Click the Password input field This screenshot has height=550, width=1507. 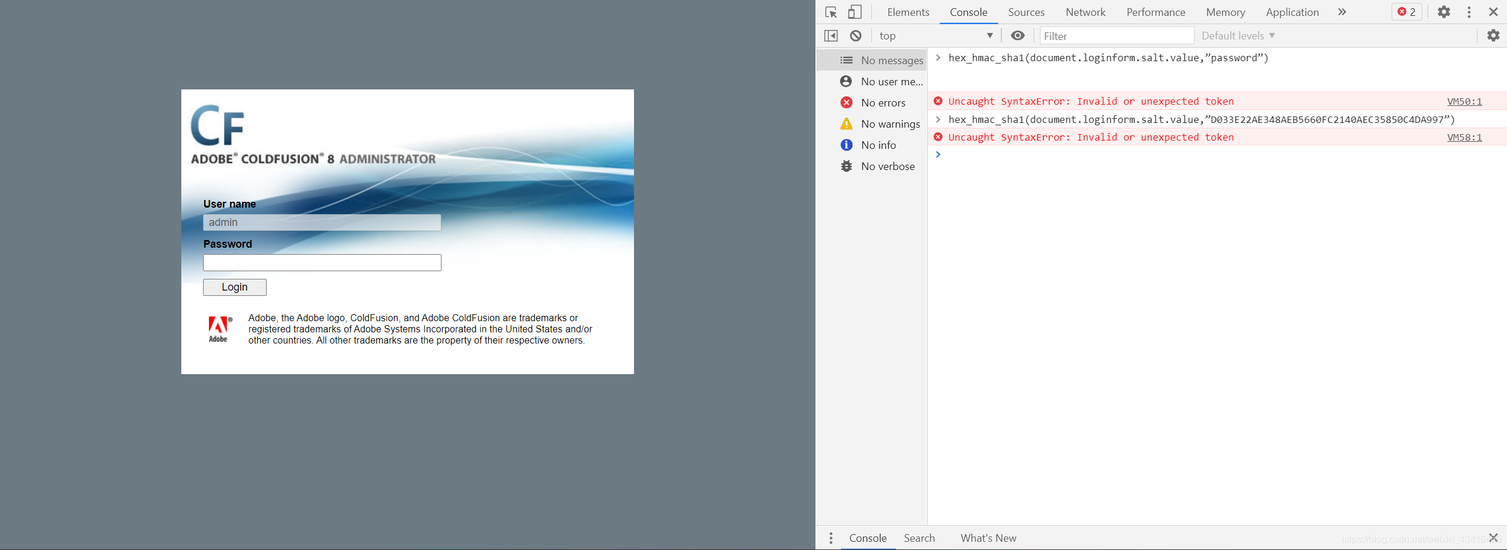322,262
